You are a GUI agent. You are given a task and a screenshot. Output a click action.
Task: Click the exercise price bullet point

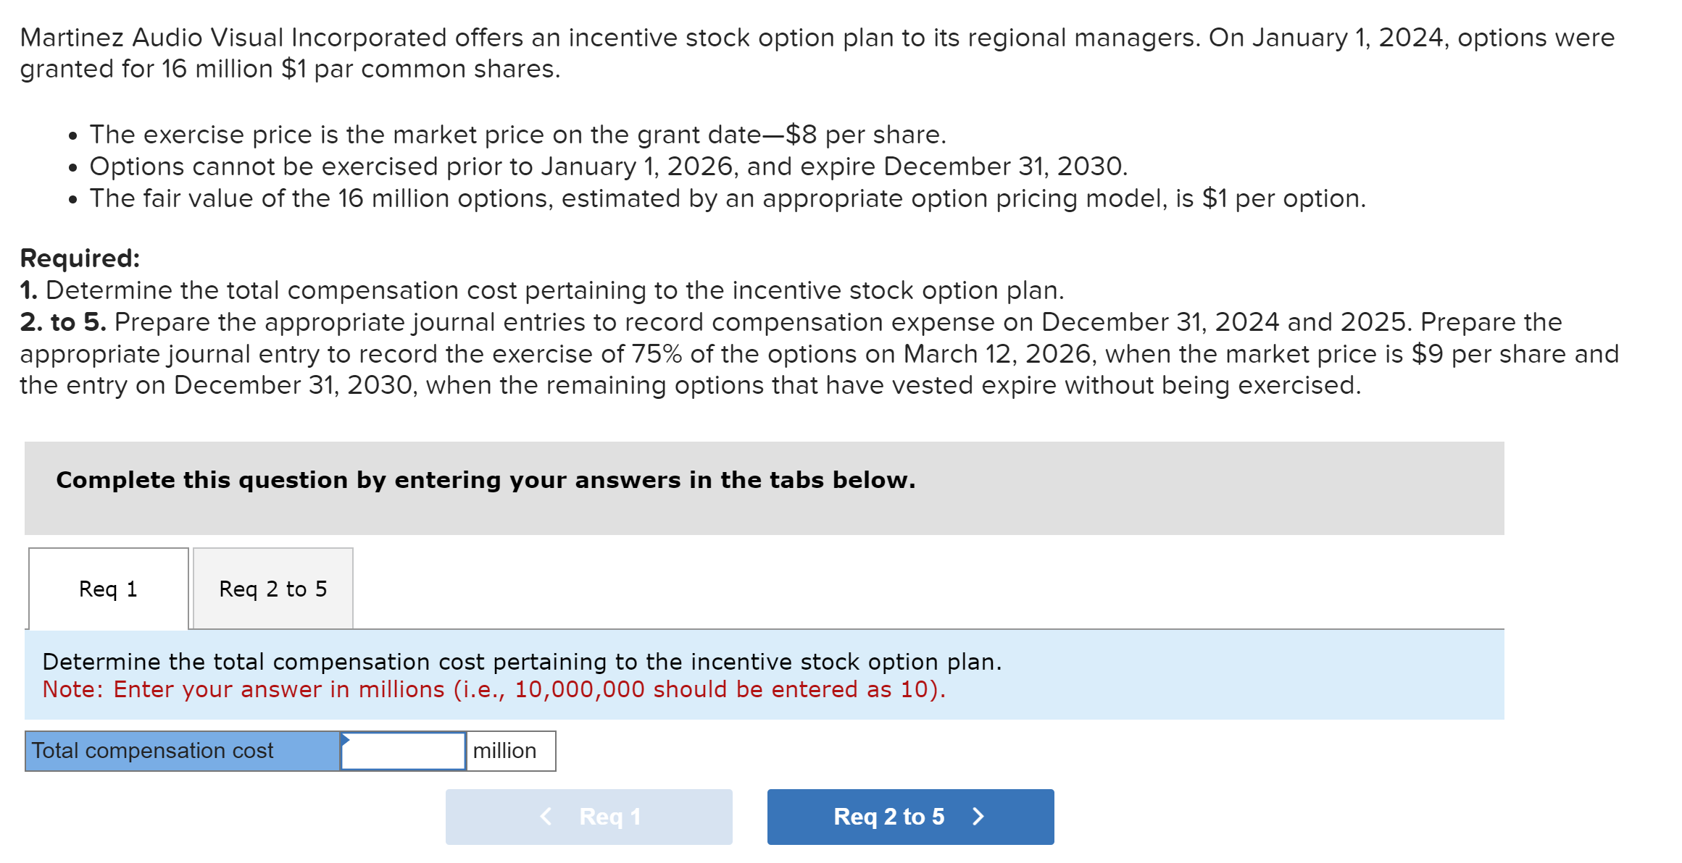click(517, 135)
